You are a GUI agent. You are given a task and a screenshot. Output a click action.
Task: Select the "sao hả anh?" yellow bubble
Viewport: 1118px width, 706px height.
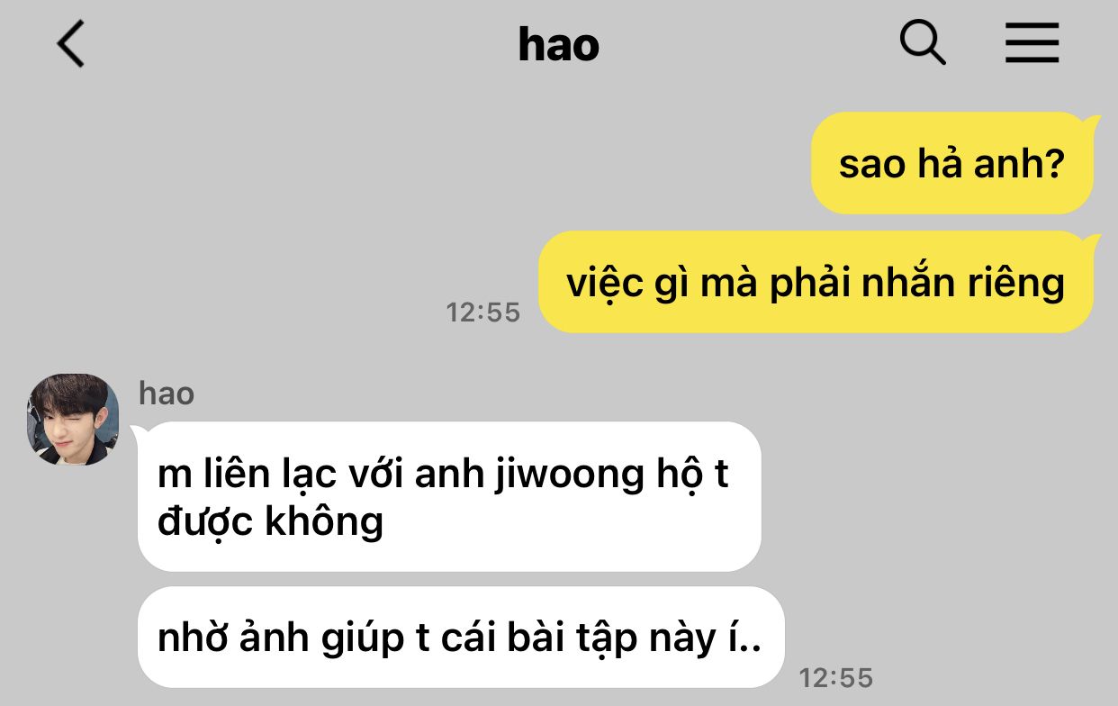pyautogui.click(x=952, y=163)
